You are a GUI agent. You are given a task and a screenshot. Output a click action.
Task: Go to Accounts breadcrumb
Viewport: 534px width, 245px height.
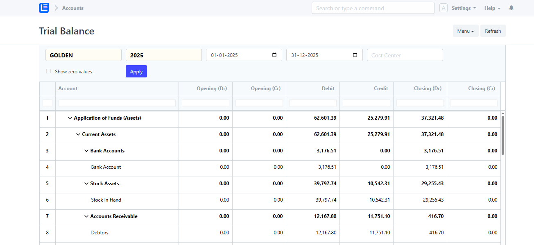point(73,8)
